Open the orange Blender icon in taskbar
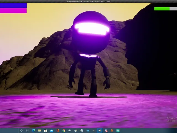This screenshot has width=177, height=133. pos(112,131)
